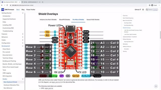Jump to Testing in table of contents
Screen dimensions: 161x90
tap(125, 51)
